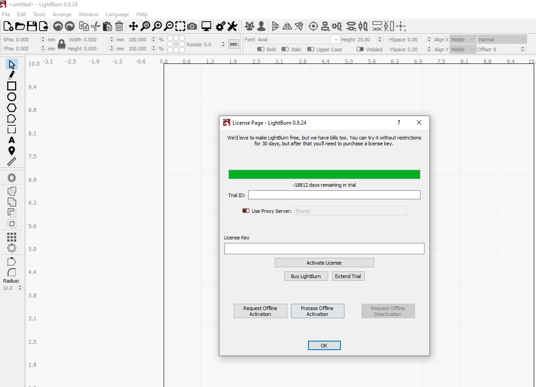Click the green trial progress bar
Image resolution: width=536 pixels, height=387 pixels.
tap(324, 174)
